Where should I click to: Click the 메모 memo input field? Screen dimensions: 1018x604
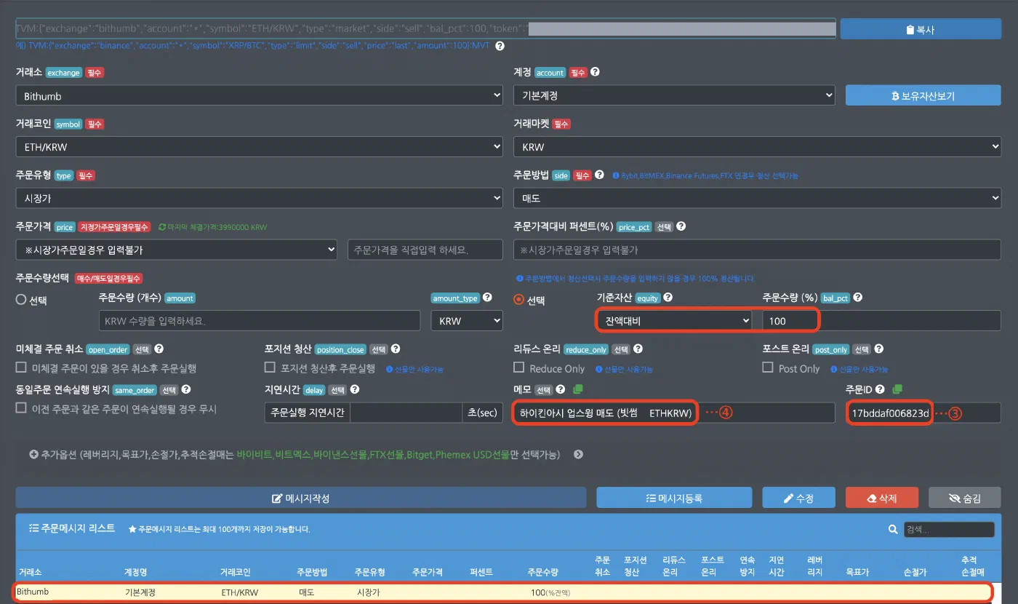tap(674, 413)
